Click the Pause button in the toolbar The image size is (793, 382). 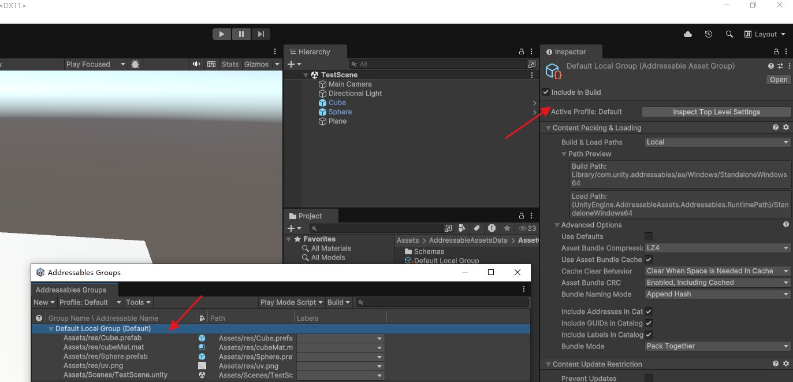[x=241, y=34]
